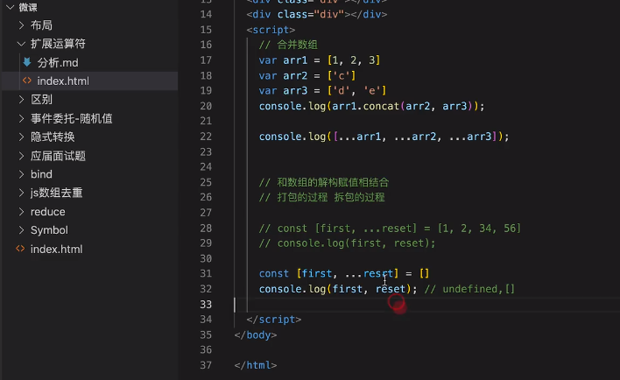Click the markdown icon of 分析.md
Viewport: 620px width, 380px height.
pyautogui.click(x=27, y=62)
